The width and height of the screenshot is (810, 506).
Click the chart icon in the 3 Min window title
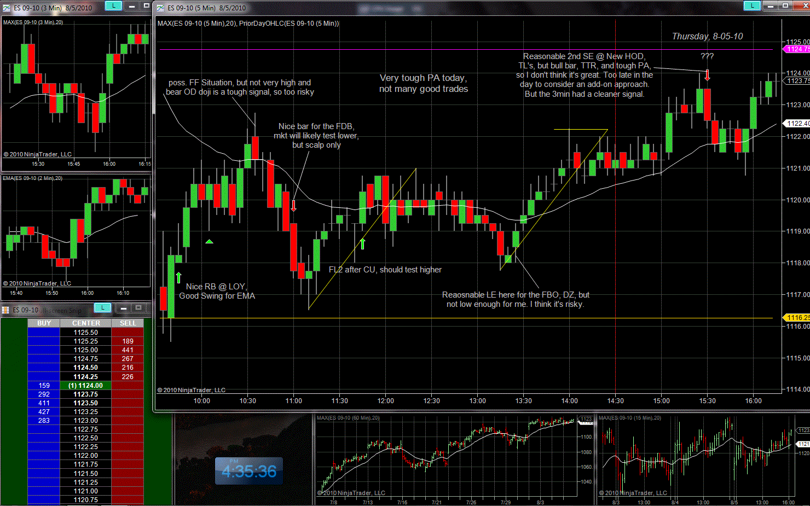7,8
